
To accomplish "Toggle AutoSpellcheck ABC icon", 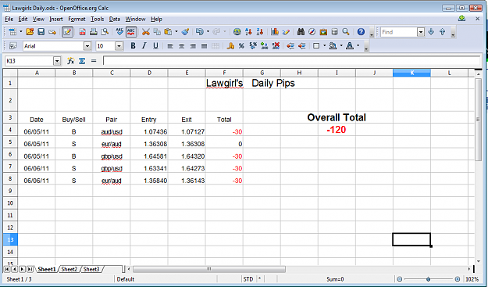I will [x=131, y=32].
